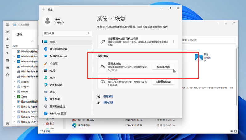The image size is (246, 140).
Task: Click the back arrow in Settings window
Action: 43,10
